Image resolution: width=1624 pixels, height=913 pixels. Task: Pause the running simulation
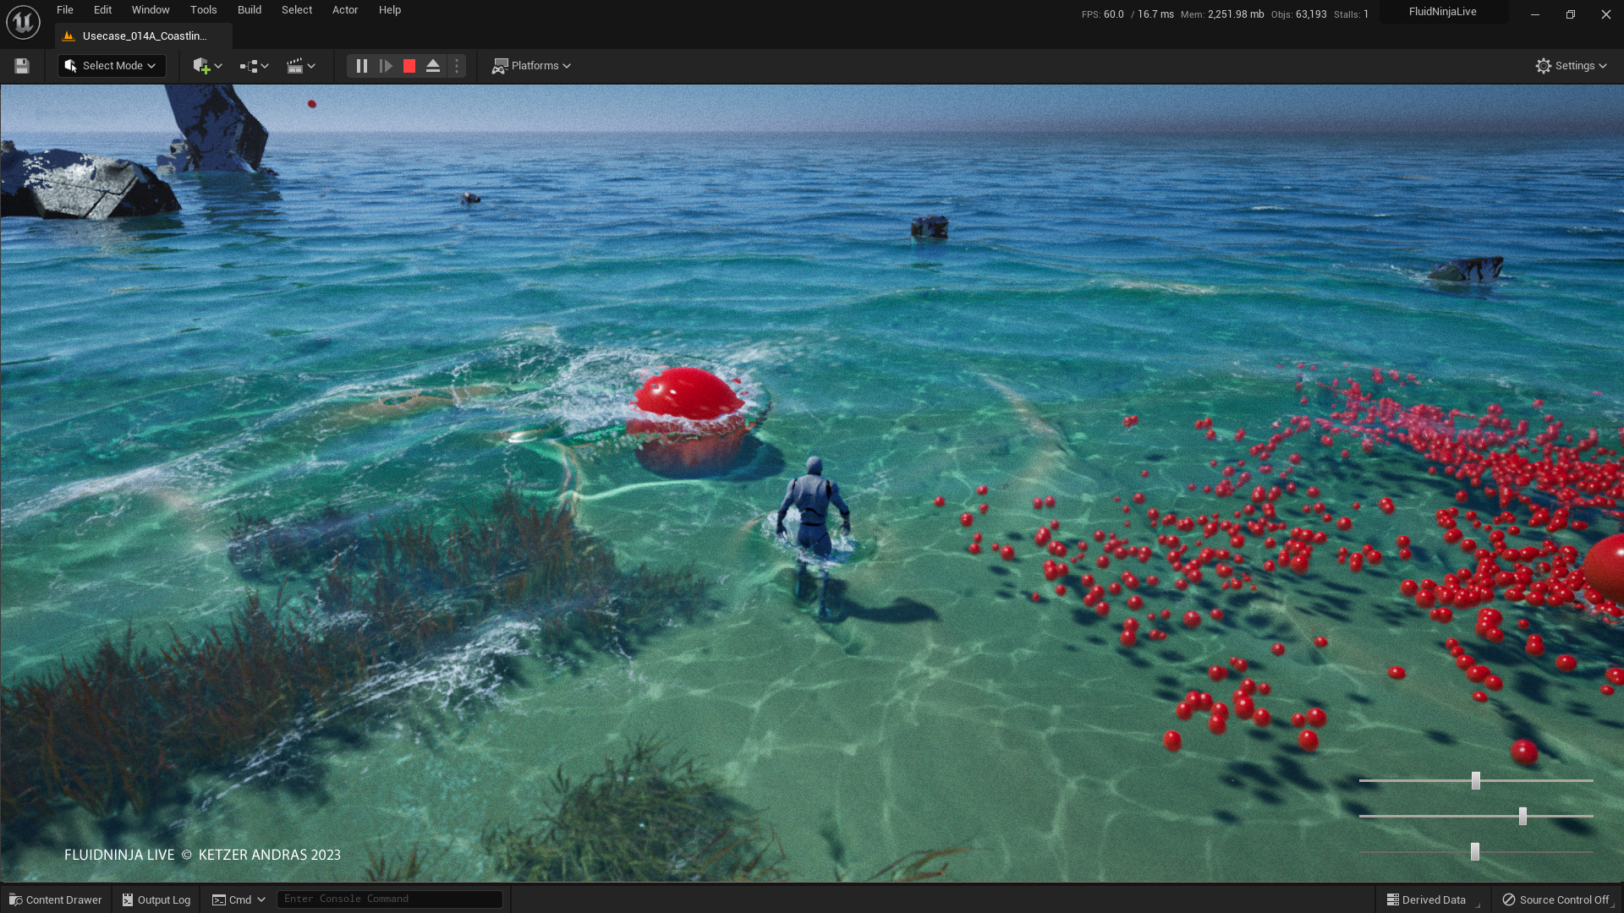click(x=361, y=66)
